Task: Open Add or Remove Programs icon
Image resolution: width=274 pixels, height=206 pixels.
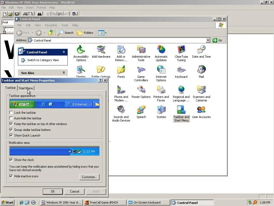Action: click(121, 53)
